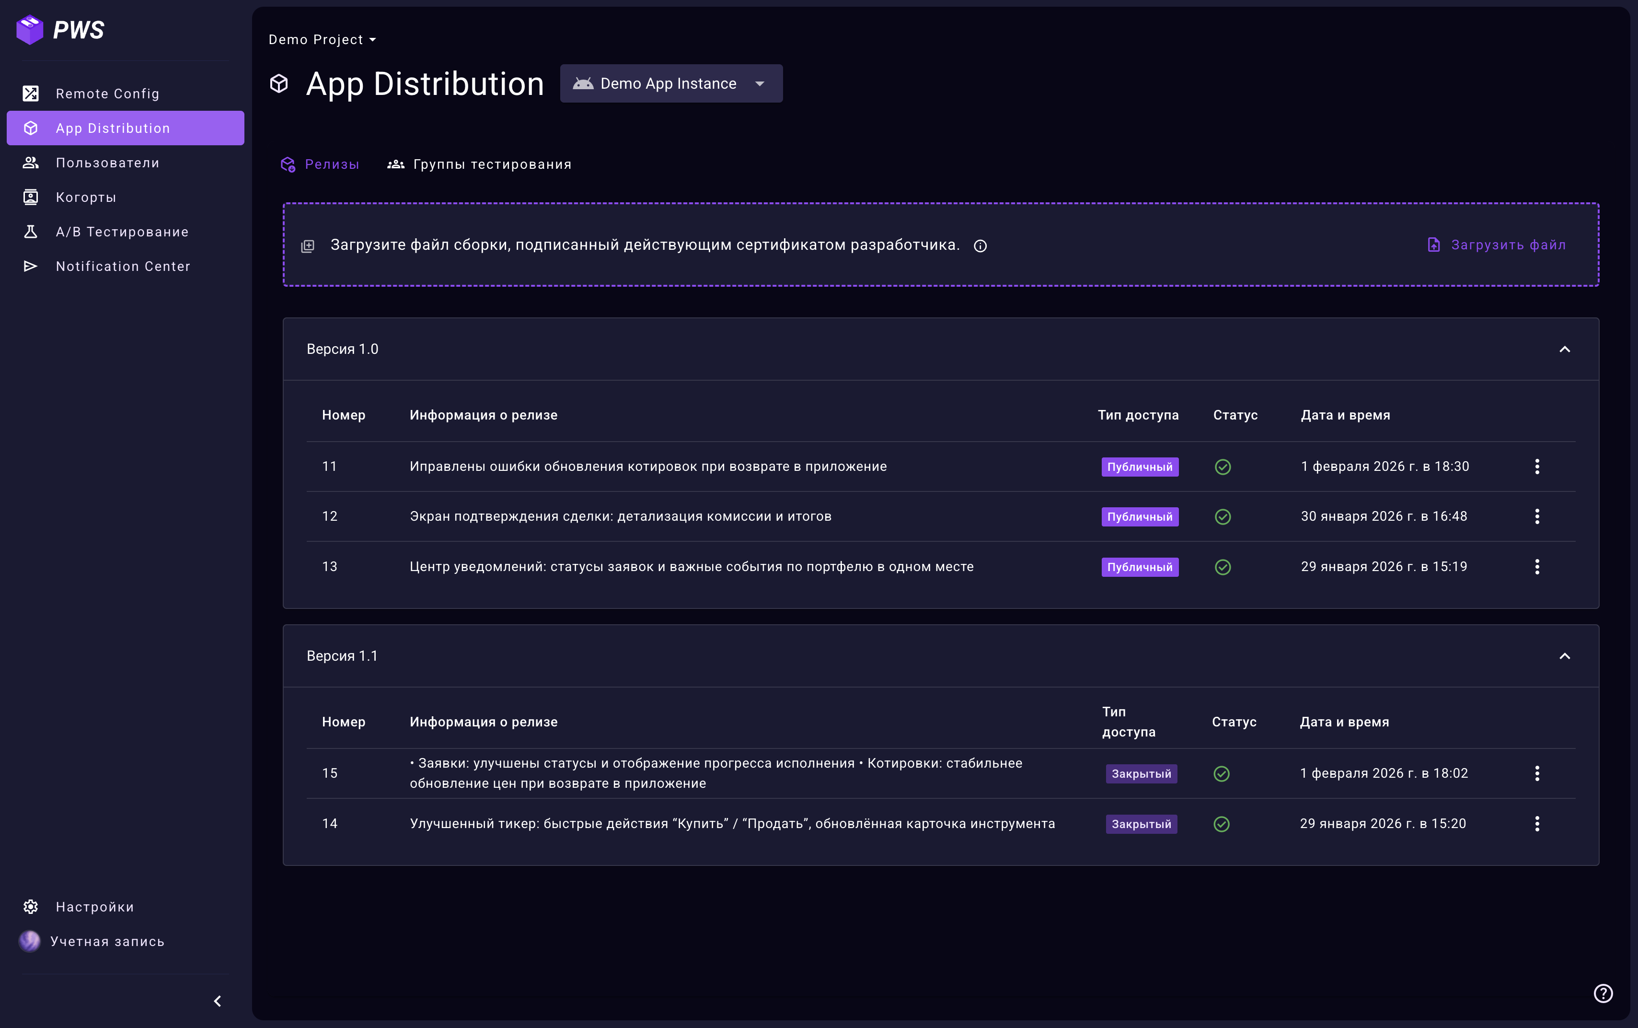Open Demo Project selector

(322, 39)
